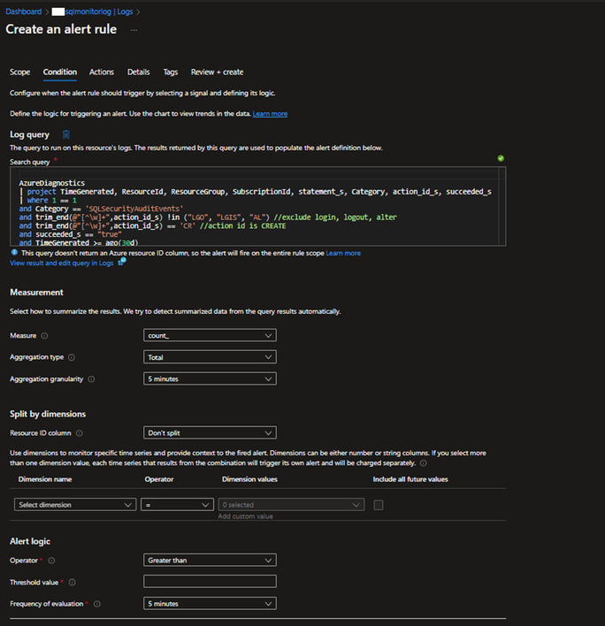This screenshot has height=626, width=605.
Task: Toggle the Include all future values checkbox
Action: pyautogui.click(x=379, y=505)
